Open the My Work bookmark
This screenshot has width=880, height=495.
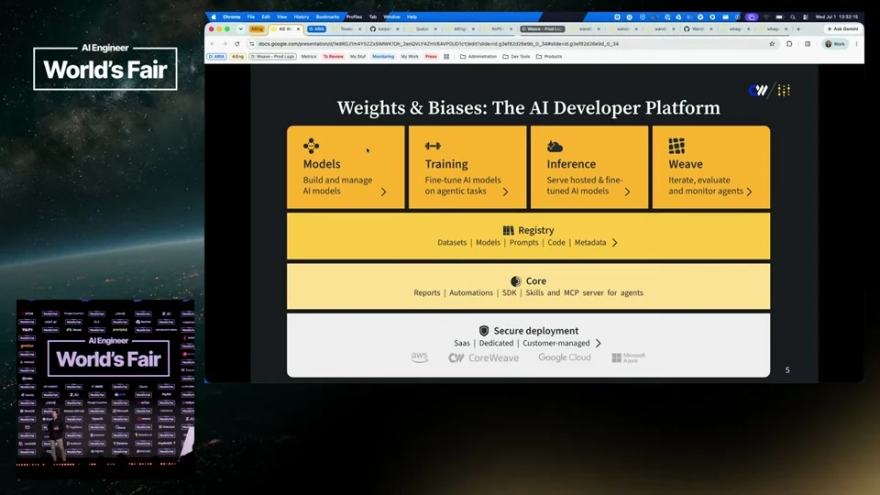[410, 57]
